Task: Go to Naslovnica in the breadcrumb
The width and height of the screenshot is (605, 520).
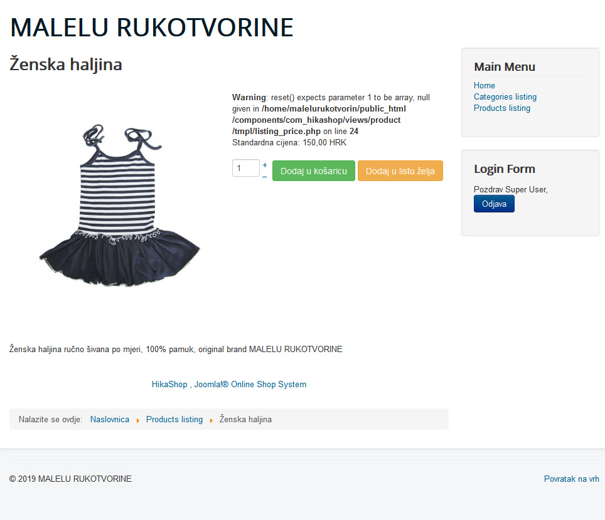Action: click(x=110, y=420)
